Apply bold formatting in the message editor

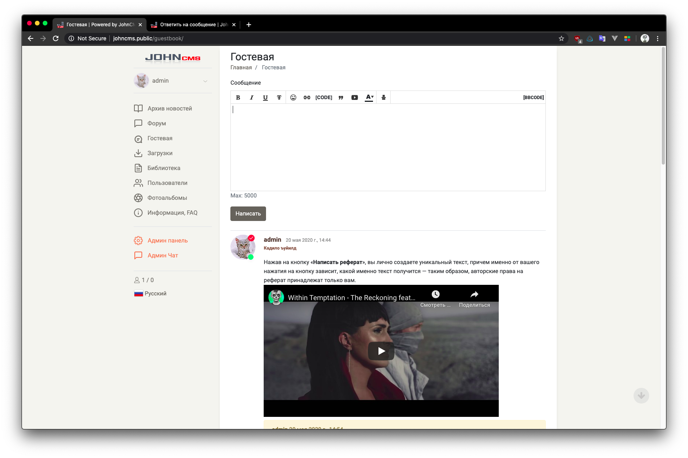[238, 98]
